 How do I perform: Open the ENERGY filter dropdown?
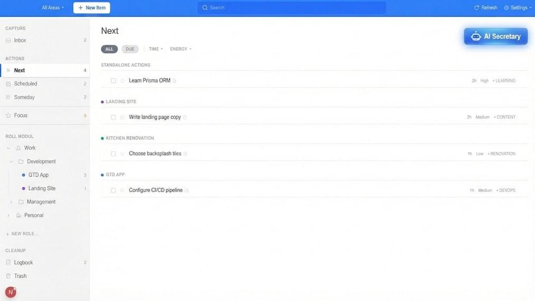point(181,49)
